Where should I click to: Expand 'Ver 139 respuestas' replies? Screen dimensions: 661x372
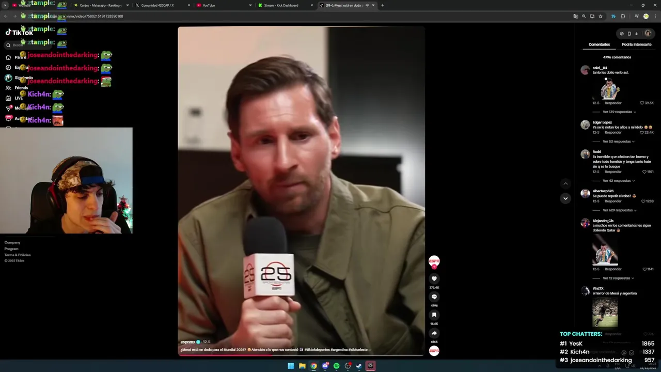point(619,112)
